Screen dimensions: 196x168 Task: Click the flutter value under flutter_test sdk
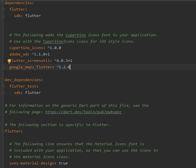tap(33, 93)
